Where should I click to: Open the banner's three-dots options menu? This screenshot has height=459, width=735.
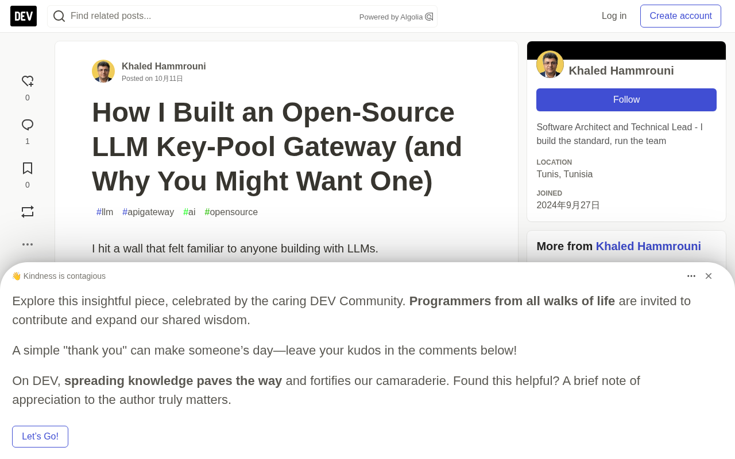point(691,276)
